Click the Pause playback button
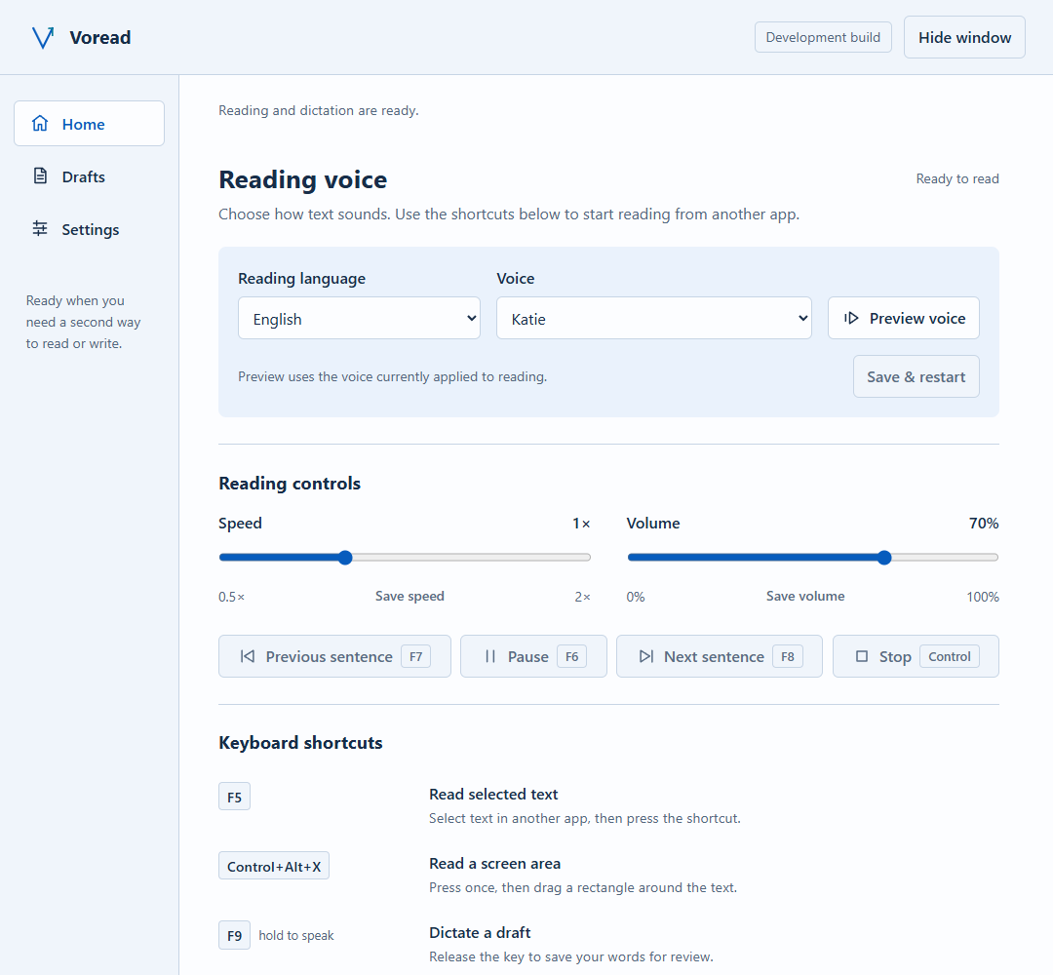 tap(533, 656)
